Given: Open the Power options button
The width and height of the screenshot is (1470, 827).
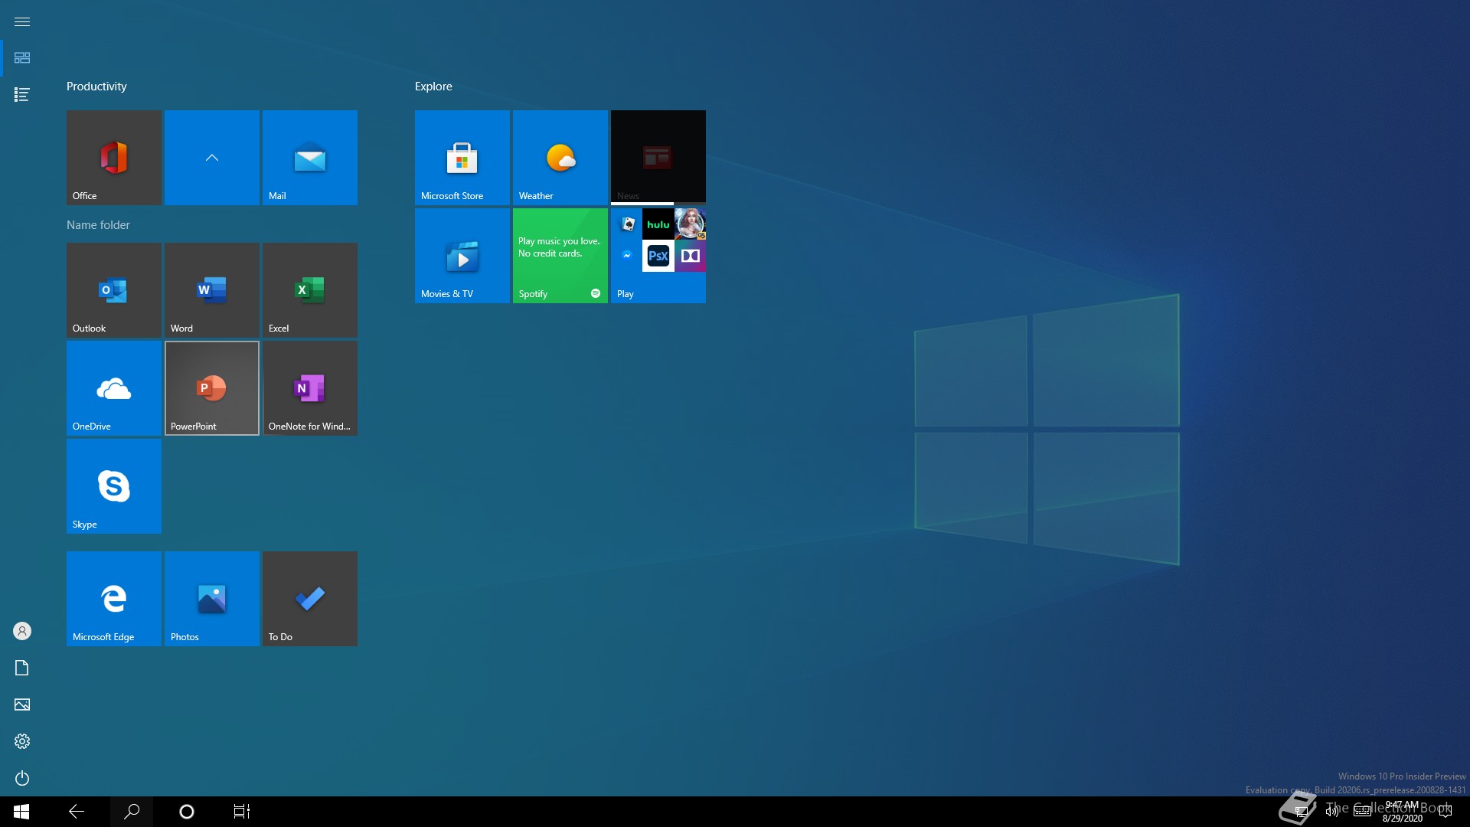Looking at the screenshot, I should pos(22,778).
